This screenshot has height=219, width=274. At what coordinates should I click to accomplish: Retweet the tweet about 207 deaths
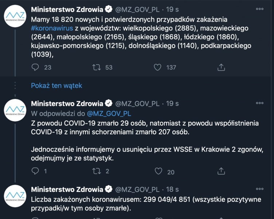click(96, 171)
